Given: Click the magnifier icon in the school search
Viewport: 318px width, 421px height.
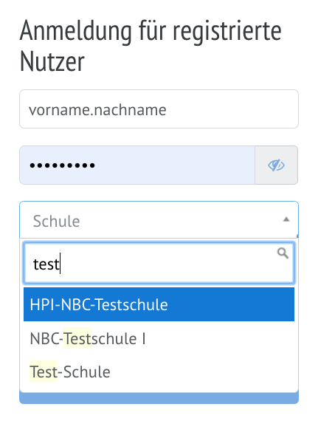Looking at the screenshot, I should [283, 253].
